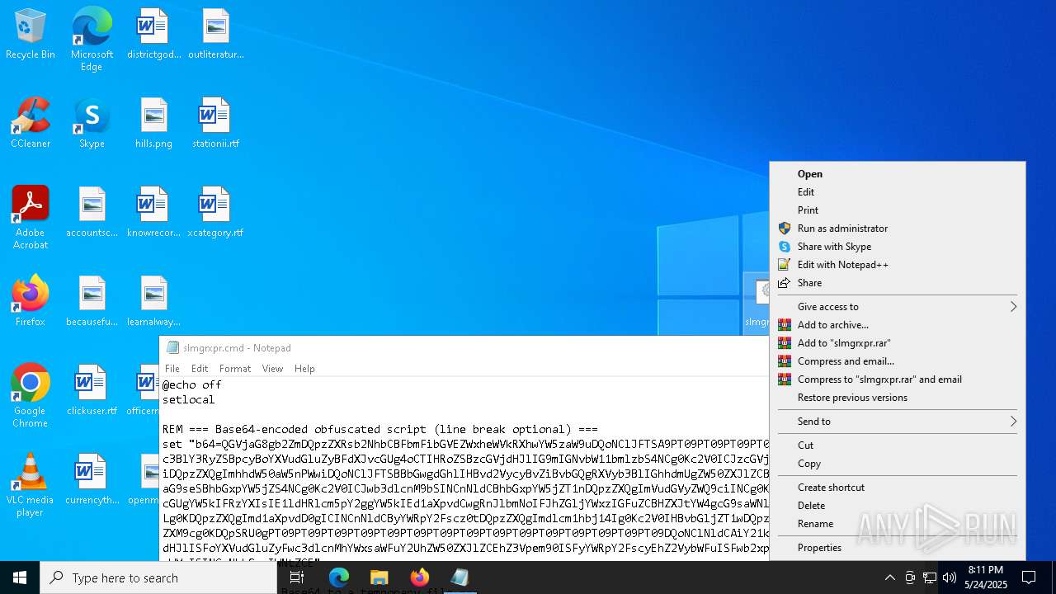Launch Microsoft Edge from desktop shortcut
Screen dimensions: 1056x594
click(92, 40)
